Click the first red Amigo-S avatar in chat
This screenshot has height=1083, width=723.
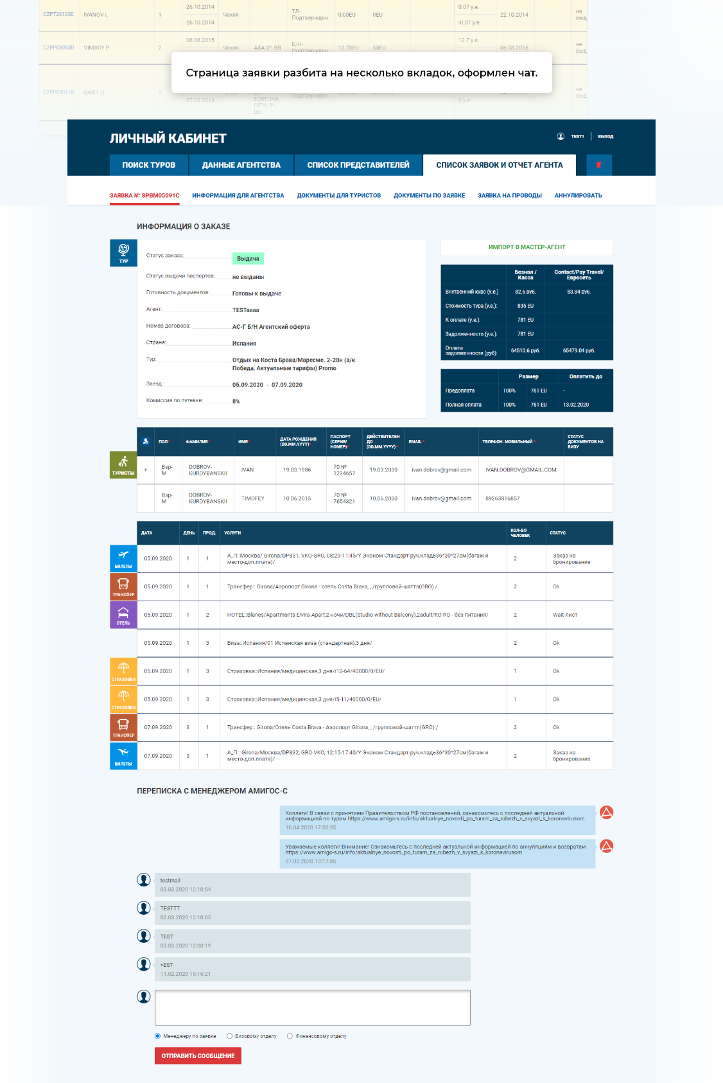tap(606, 813)
